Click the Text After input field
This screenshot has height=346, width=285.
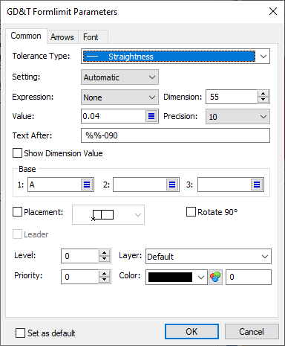[x=175, y=135]
